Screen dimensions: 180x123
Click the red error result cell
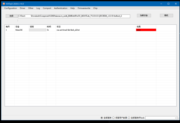(x=146, y=30)
